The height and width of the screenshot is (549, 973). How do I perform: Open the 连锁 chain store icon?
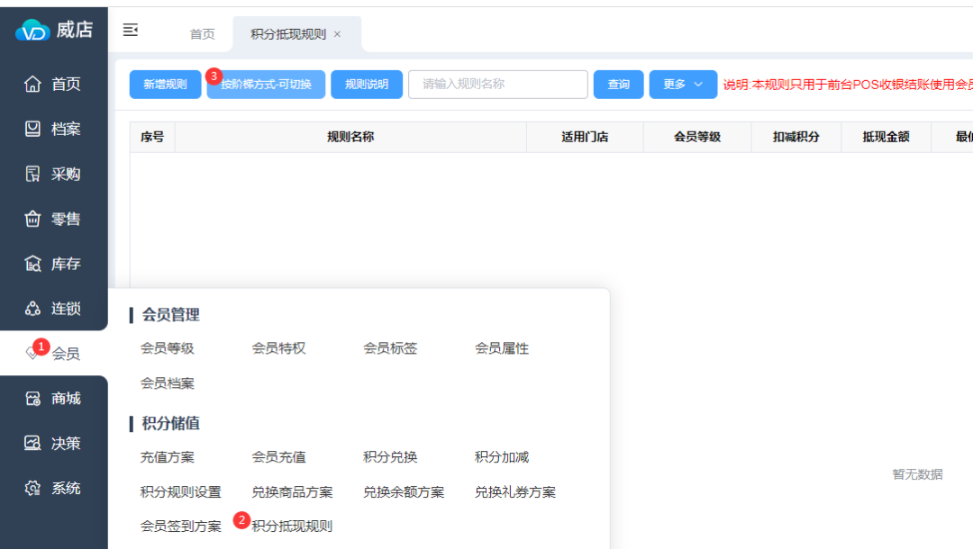(x=32, y=309)
